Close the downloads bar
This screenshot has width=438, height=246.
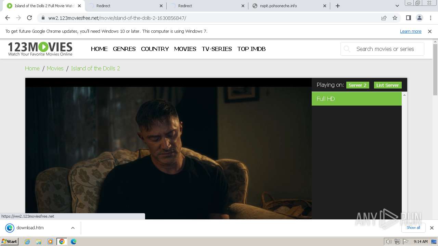pos(432,228)
